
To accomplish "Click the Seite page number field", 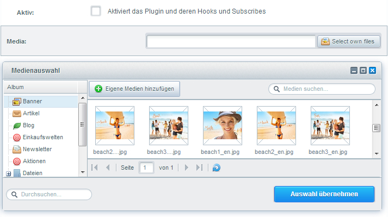I will pyautogui.click(x=146, y=168).
